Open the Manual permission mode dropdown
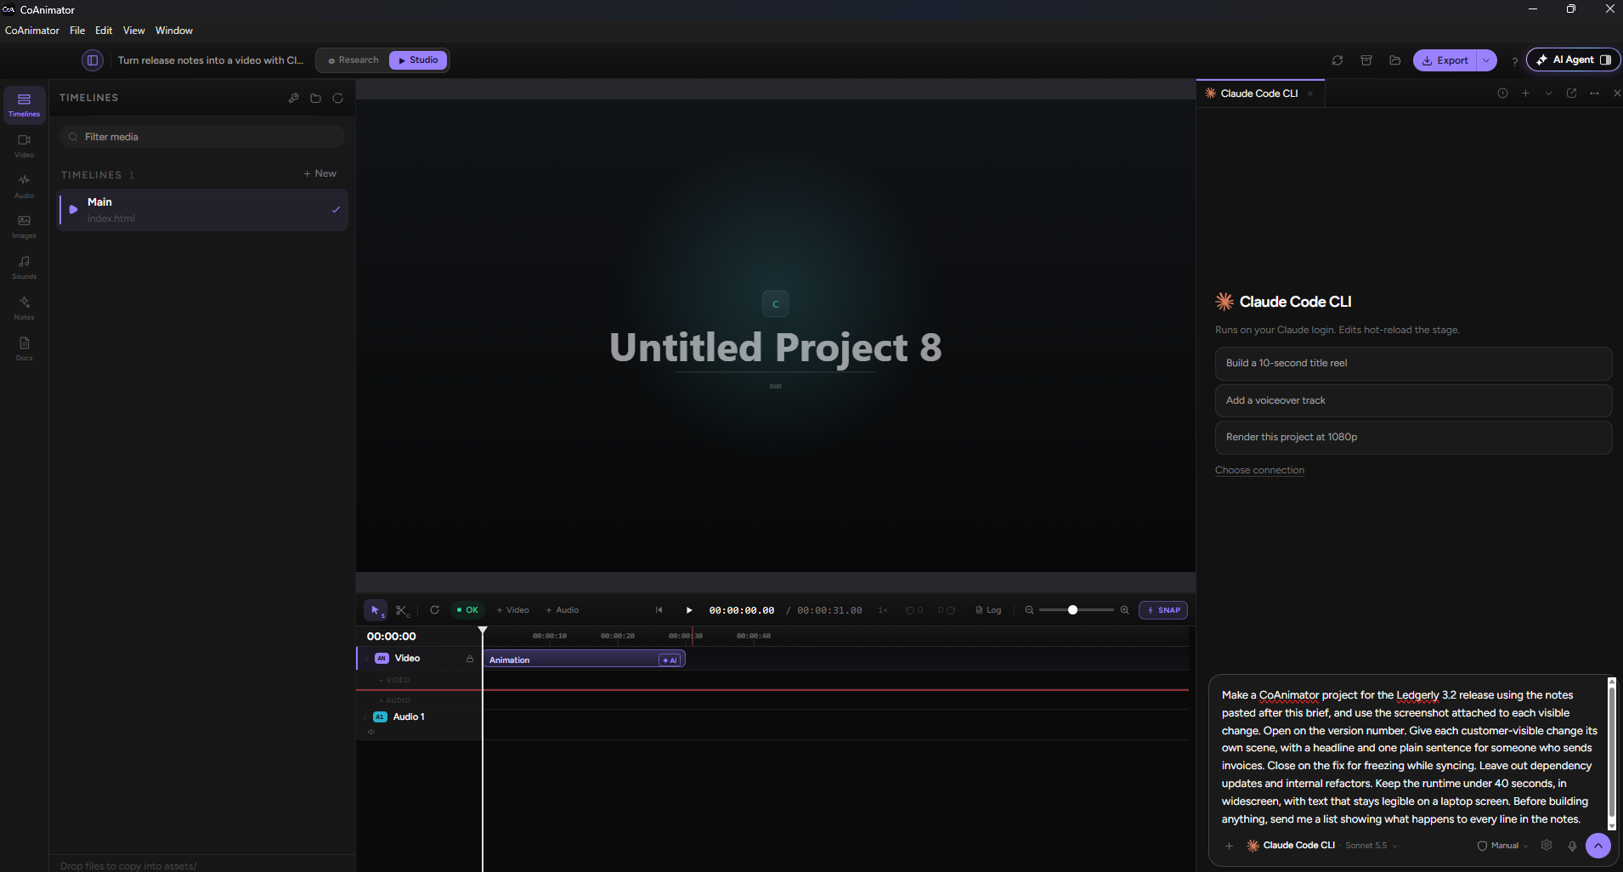Image resolution: width=1623 pixels, height=872 pixels. [1503, 846]
